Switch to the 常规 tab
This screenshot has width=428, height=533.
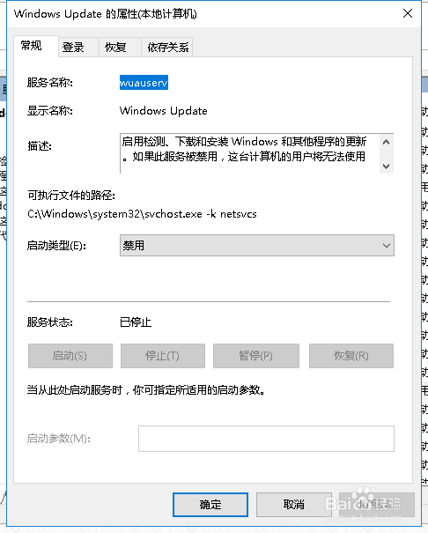point(35,46)
